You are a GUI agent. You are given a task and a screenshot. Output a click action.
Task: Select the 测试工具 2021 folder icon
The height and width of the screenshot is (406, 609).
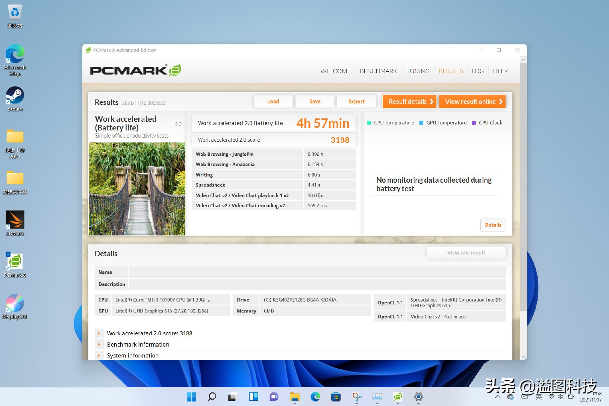(x=15, y=144)
